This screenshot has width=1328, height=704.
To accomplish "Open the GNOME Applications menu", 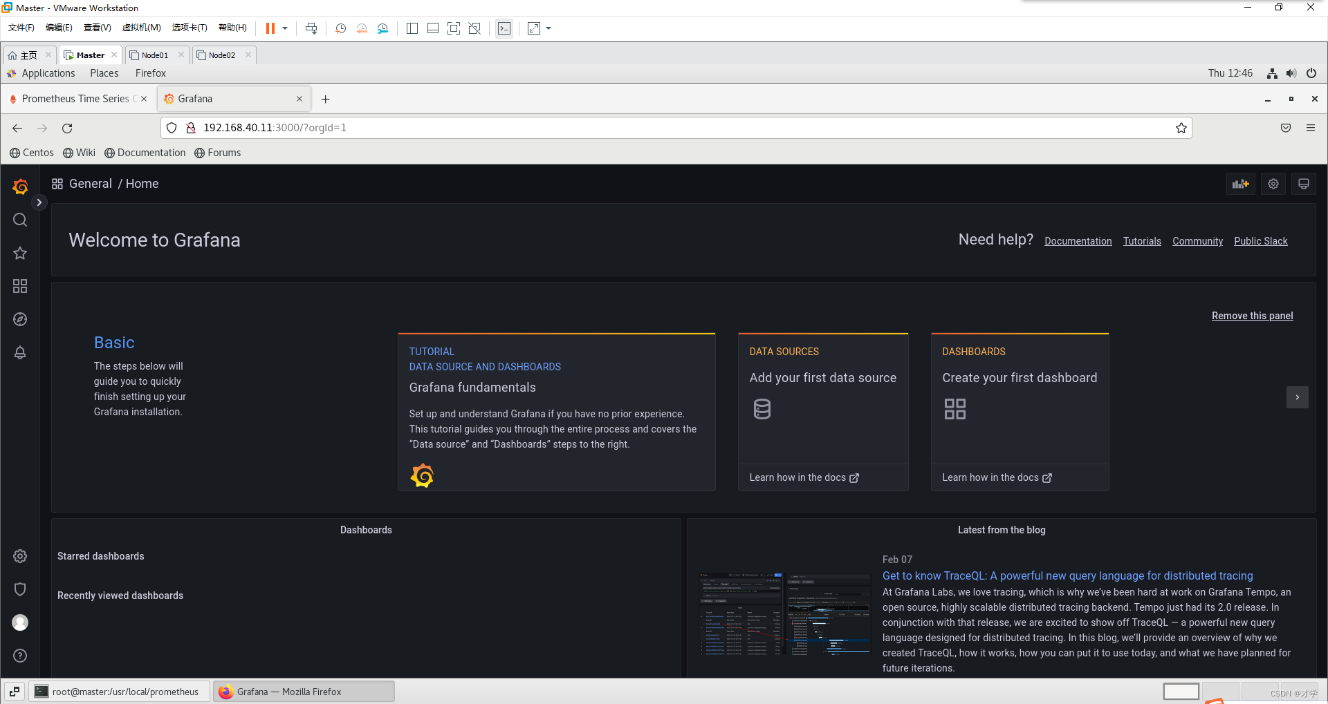I will (x=41, y=73).
